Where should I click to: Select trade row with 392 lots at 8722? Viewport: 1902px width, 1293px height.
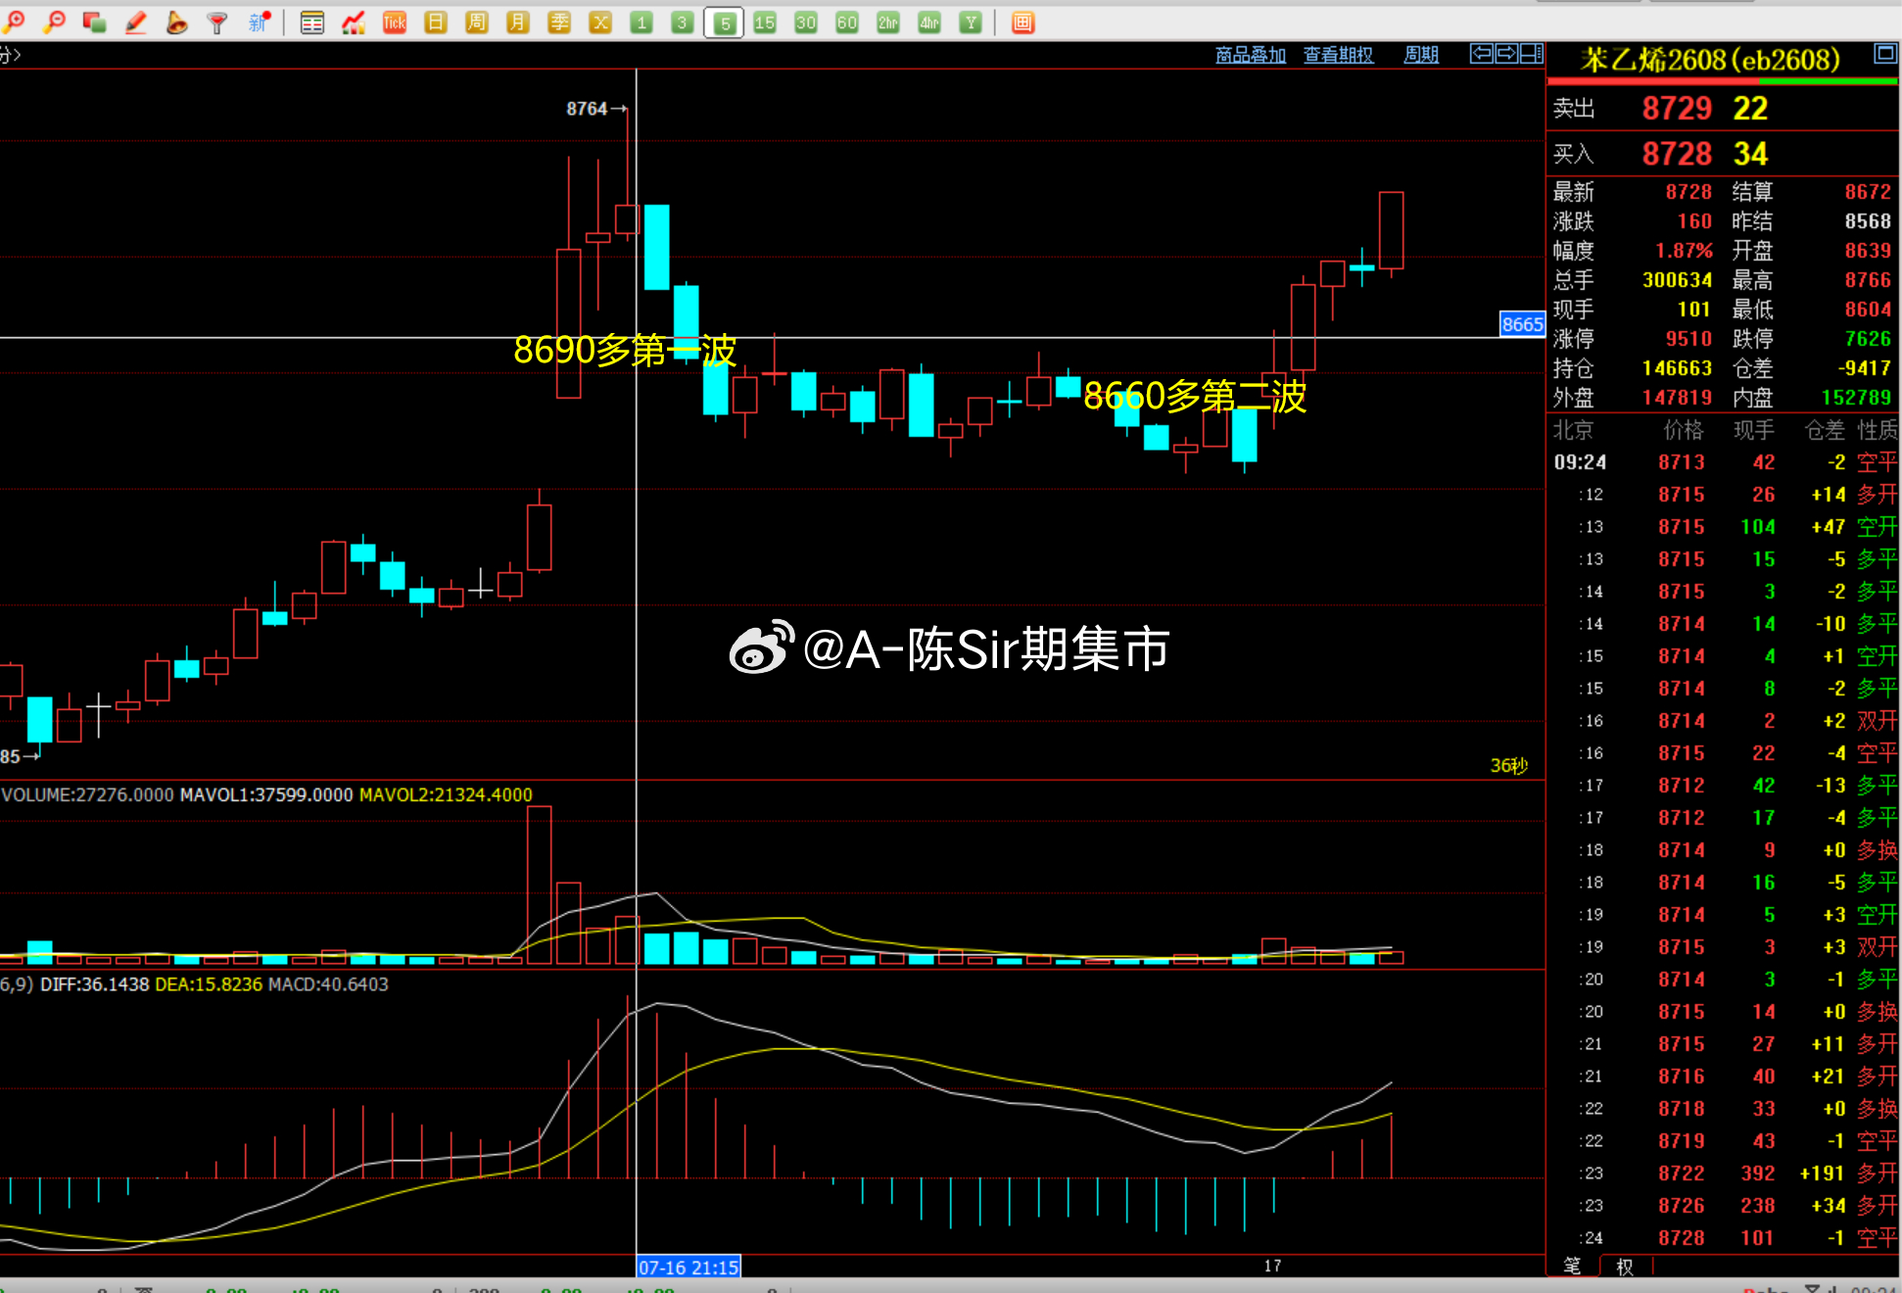[x=1724, y=1173]
